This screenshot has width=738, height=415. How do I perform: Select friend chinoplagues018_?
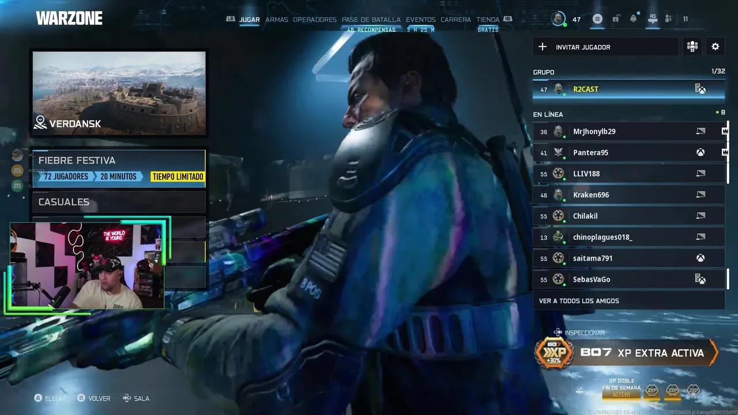(628, 237)
